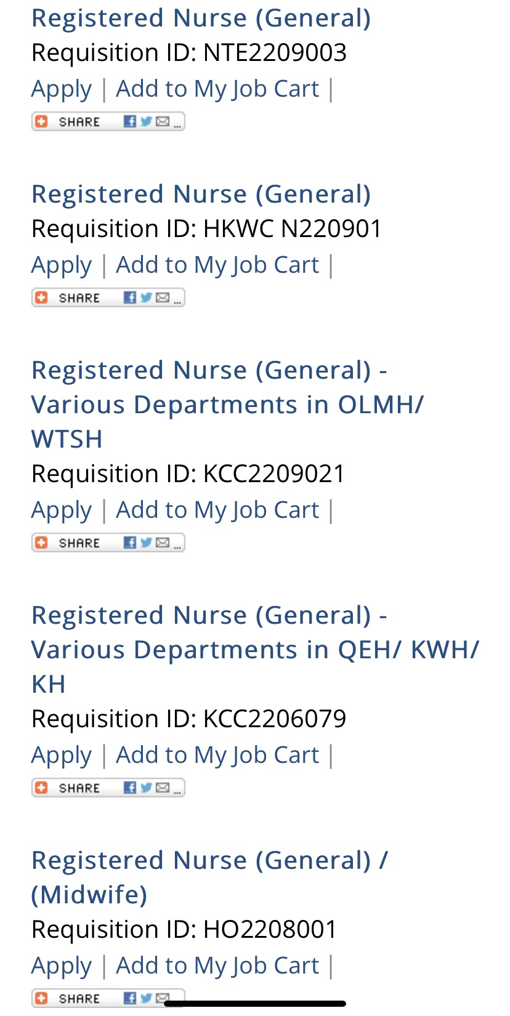
Task: Share HO2208001 job on Facebook icon
Action: pyautogui.click(x=130, y=998)
